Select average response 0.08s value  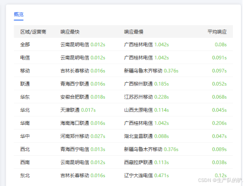click(x=221, y=44)
